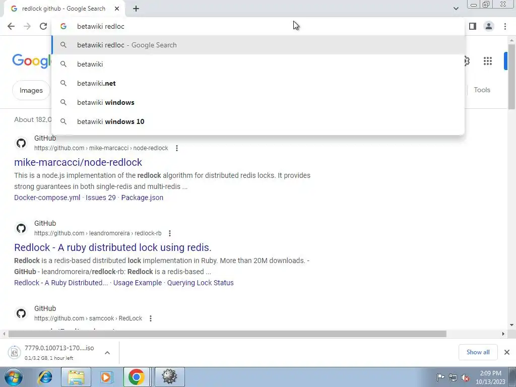Open Windows Media Player from taskbar
This screenshot has height=387, width=516.
click(106, 377)
